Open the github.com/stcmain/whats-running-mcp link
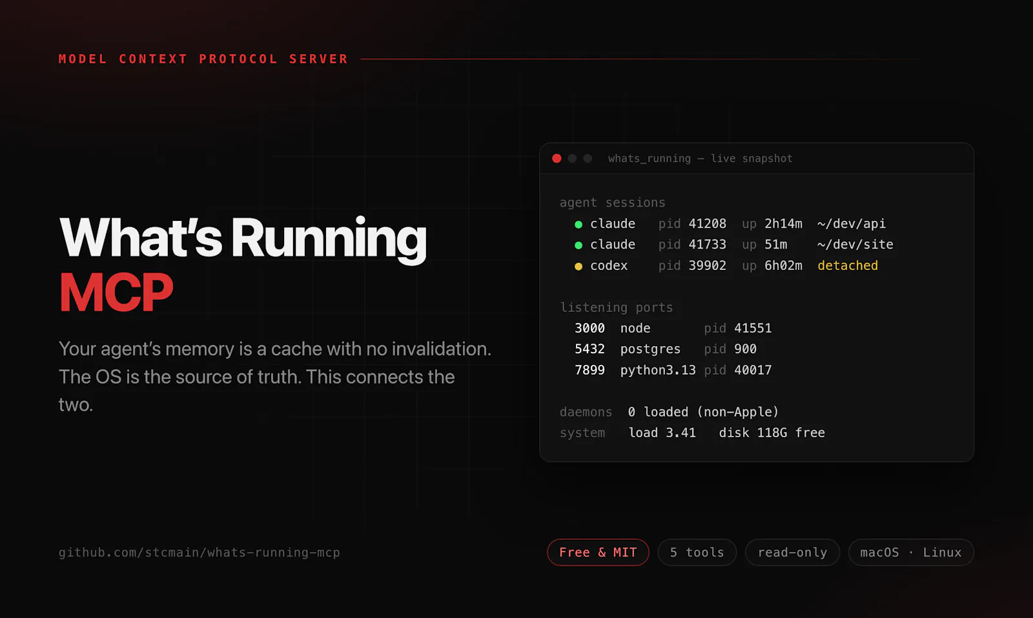This screenshot has width=1033, height=618. coord(199,552)
